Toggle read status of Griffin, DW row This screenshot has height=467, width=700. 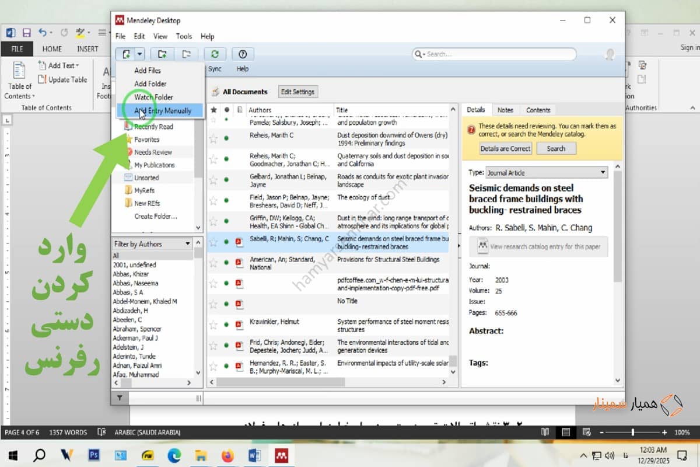click(x=226, y=221)
